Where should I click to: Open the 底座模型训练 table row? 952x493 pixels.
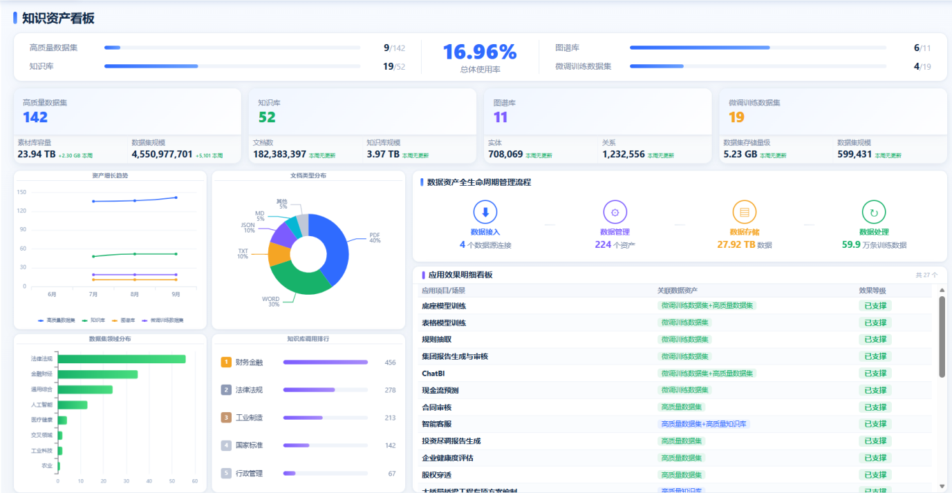pos(673,306)
